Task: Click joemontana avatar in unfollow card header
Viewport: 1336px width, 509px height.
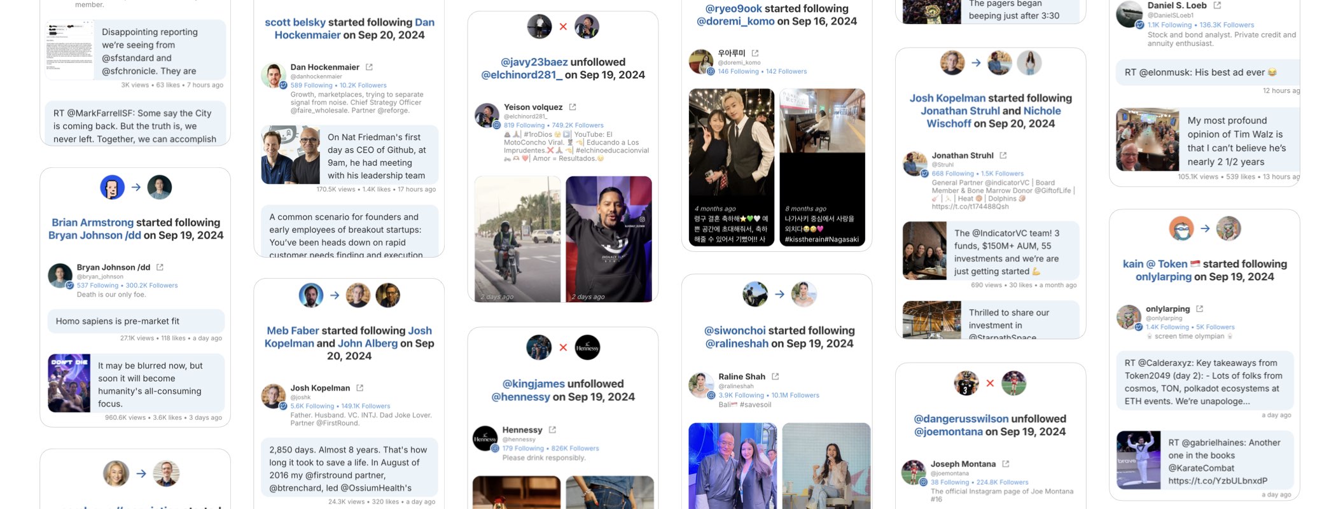Action: pyautogui.click(x=1014, y=383)
